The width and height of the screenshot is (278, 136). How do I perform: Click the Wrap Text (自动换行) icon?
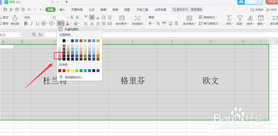pos(137,18)
